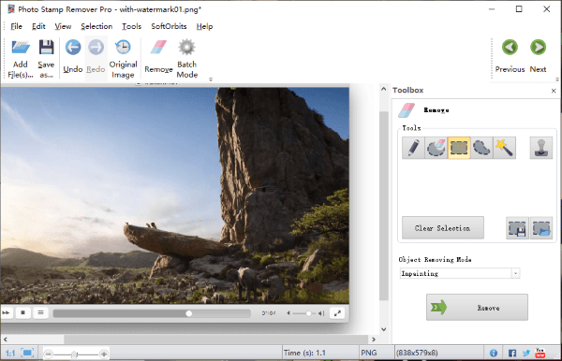Select the Pencil marker tool
Viewport: 562px width, 361px height.
coord(413,148)
